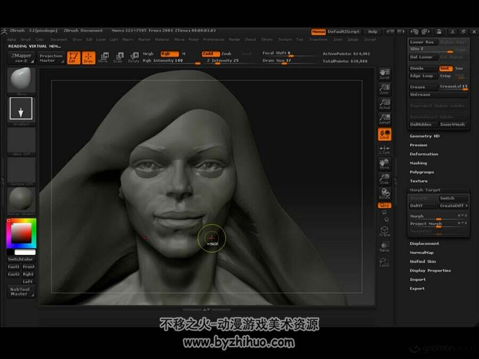Click the AAHalf icon
Image resolution: width=479 pixels, height=359 pixels.
(x=384, y=119)
